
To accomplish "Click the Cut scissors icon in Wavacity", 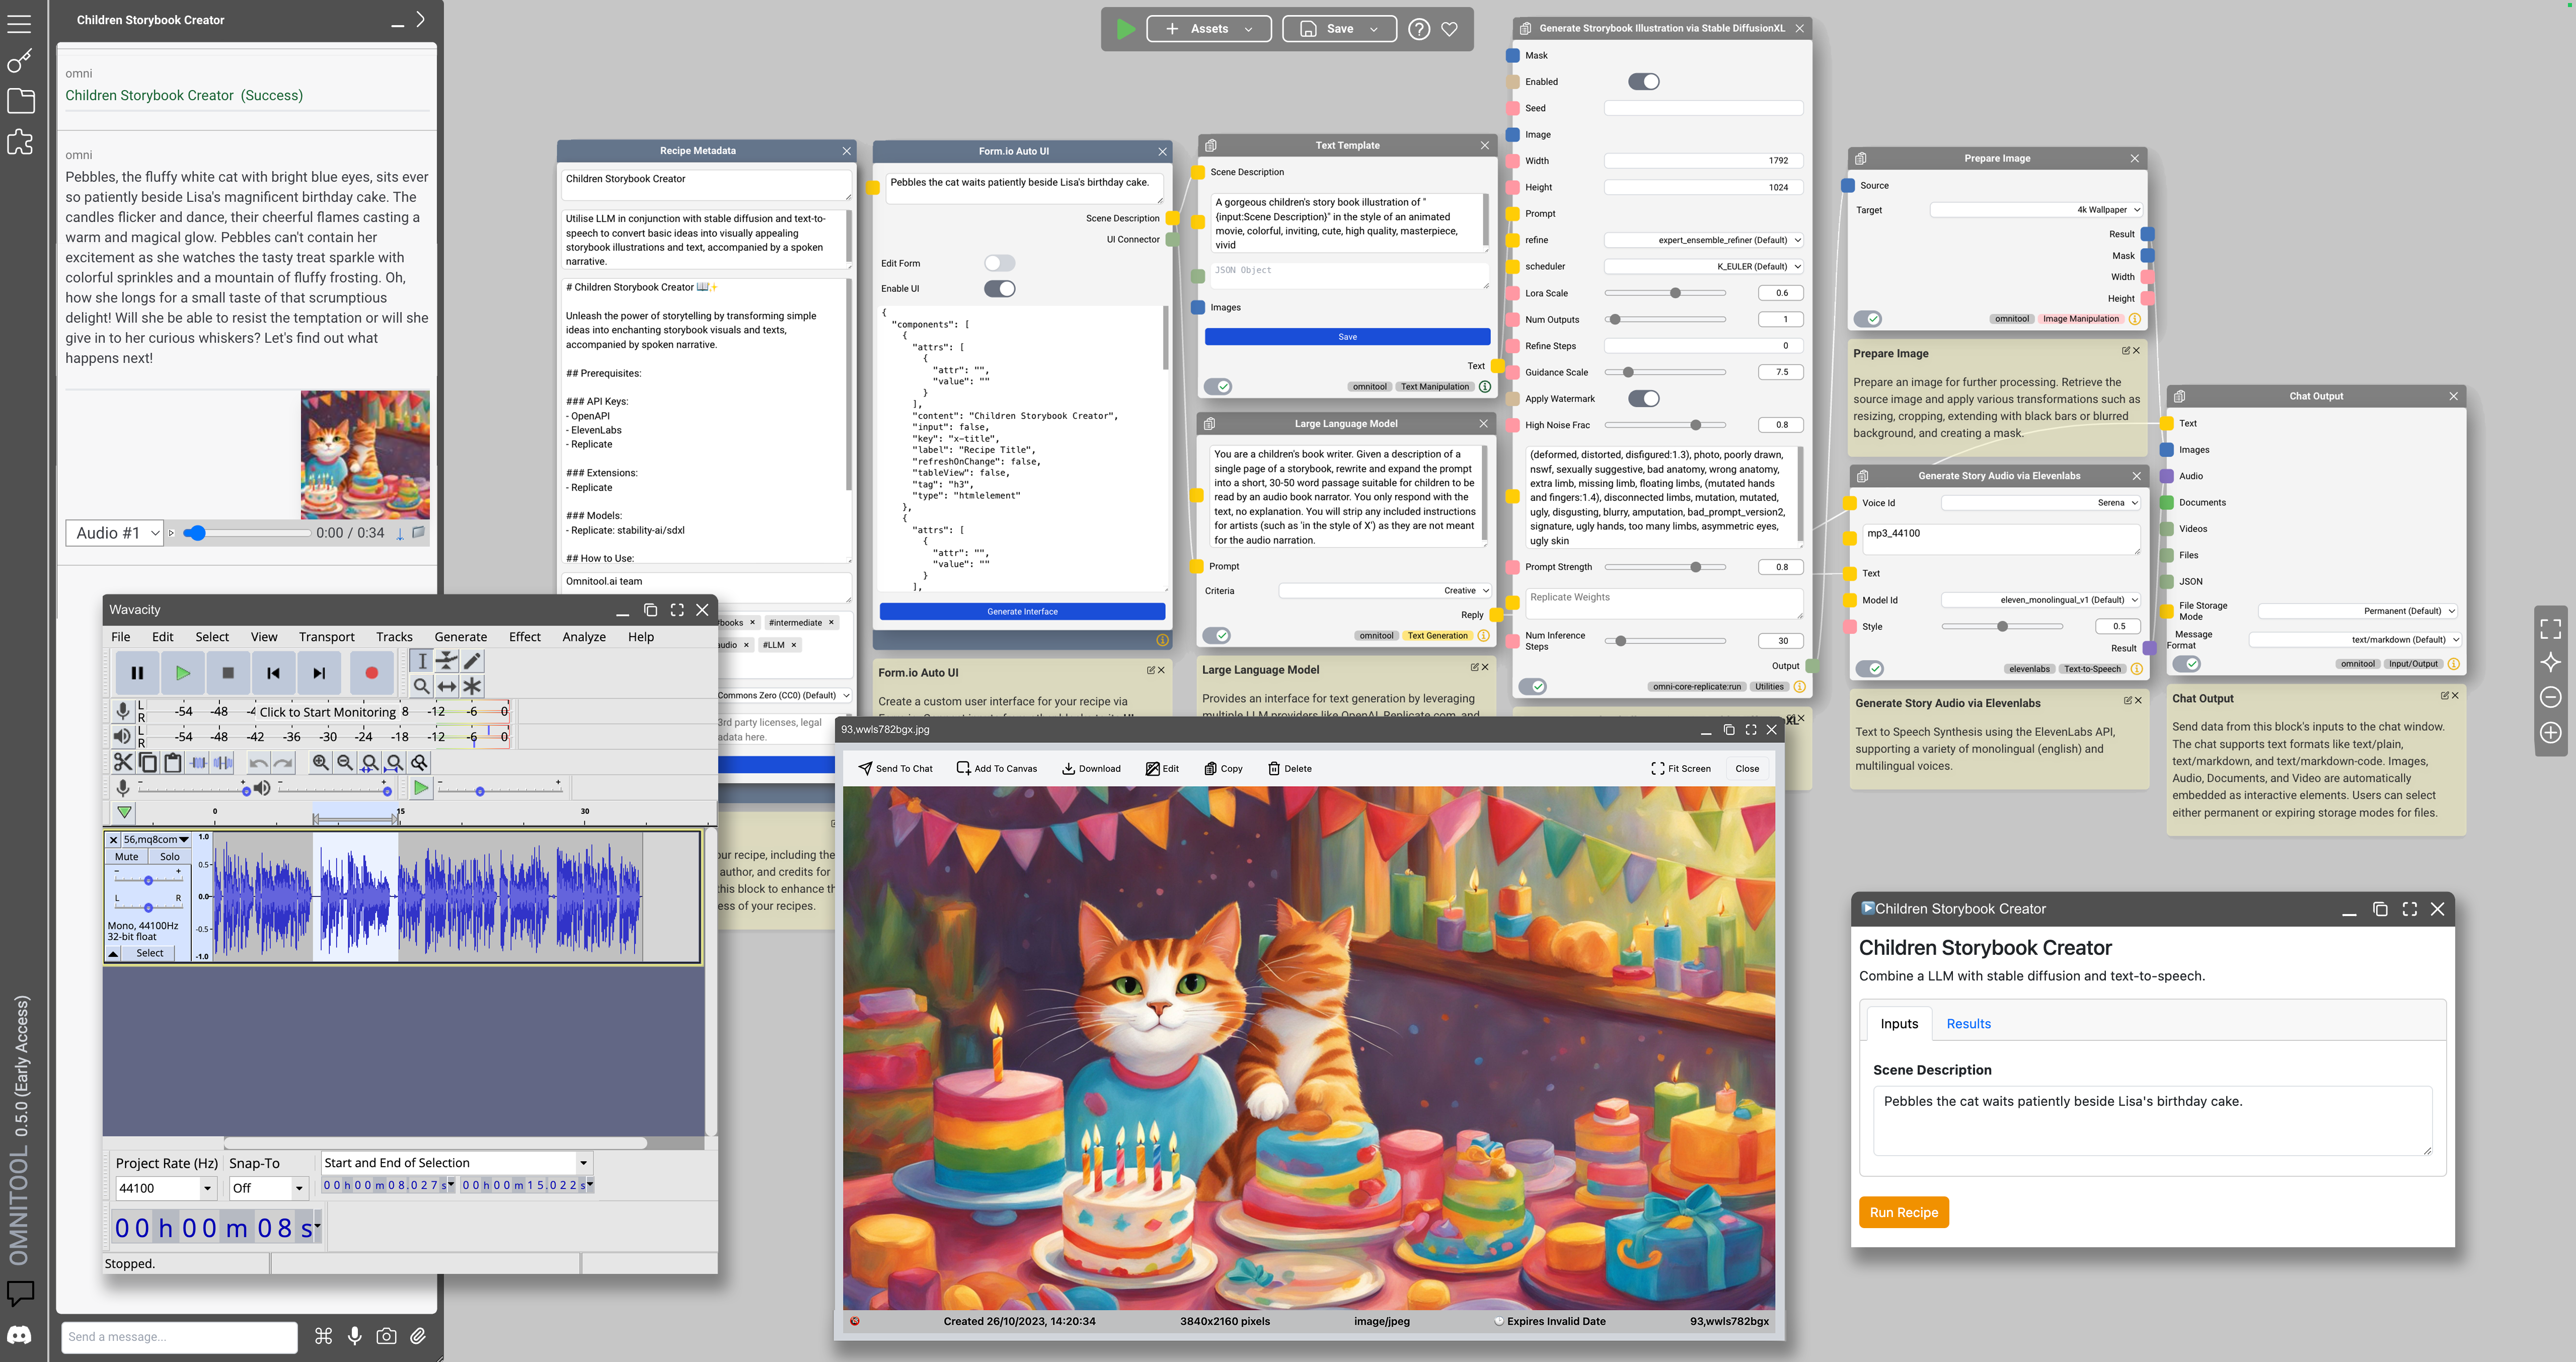I will coord(123,762).
